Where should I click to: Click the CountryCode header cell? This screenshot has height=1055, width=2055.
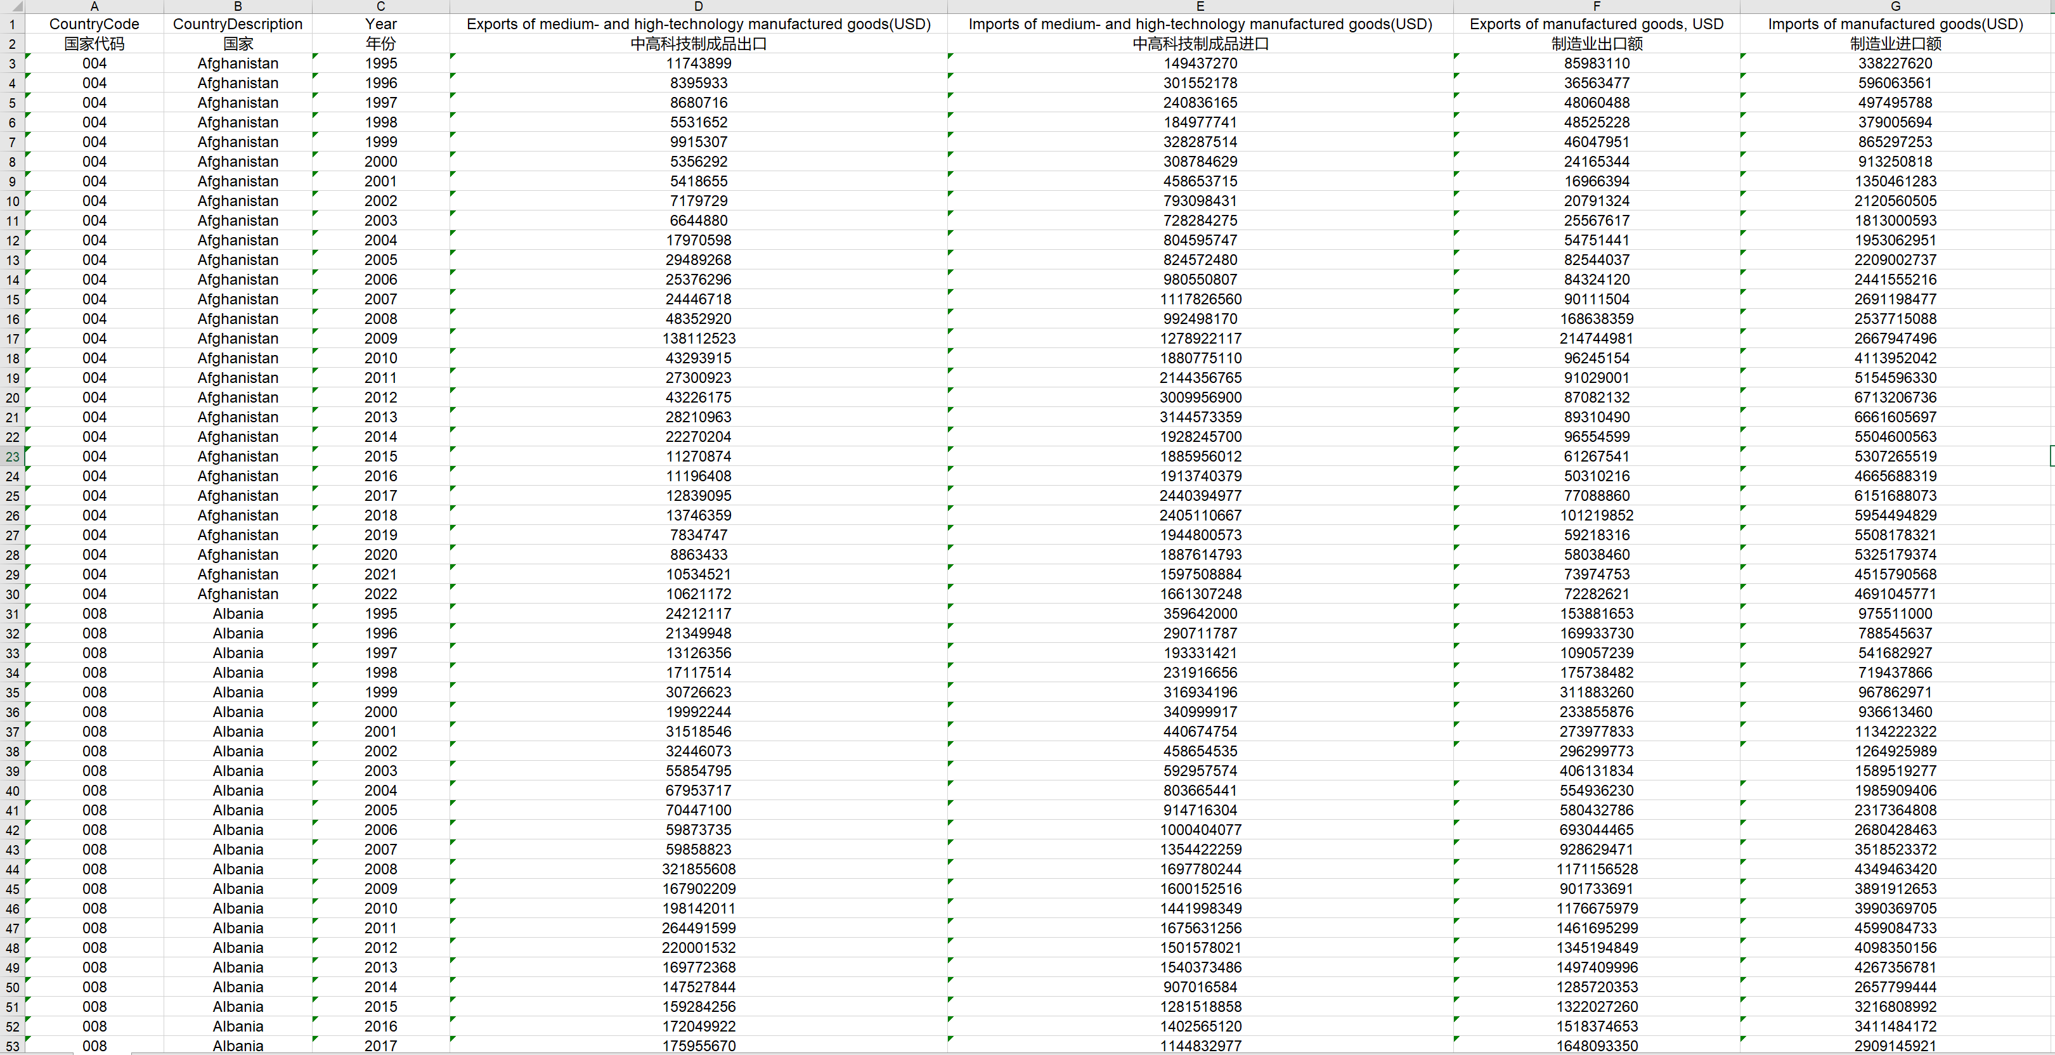[94, 24]
